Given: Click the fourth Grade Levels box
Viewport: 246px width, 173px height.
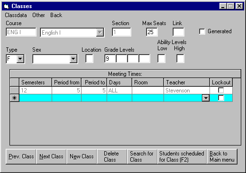Looking at the screenshot, I should 145,59.
